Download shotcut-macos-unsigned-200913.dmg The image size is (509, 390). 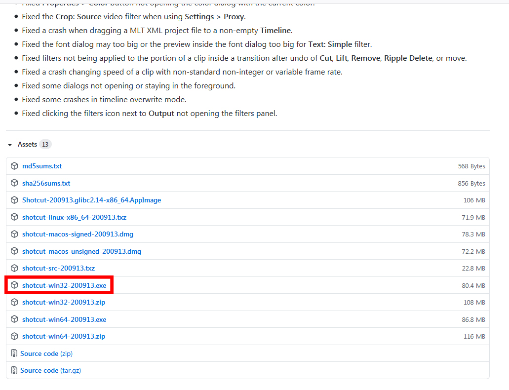coord(81,251)
